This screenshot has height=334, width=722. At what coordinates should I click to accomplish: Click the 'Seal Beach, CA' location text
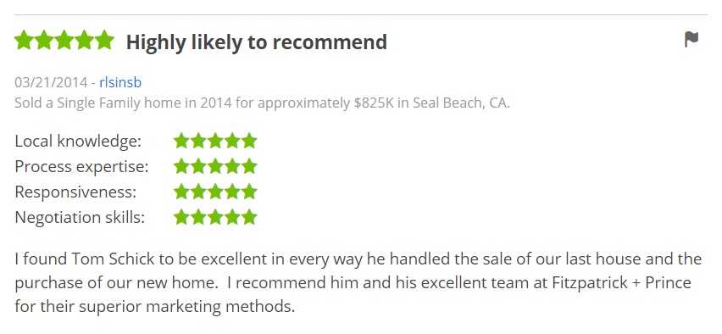(x=460, y=103)
